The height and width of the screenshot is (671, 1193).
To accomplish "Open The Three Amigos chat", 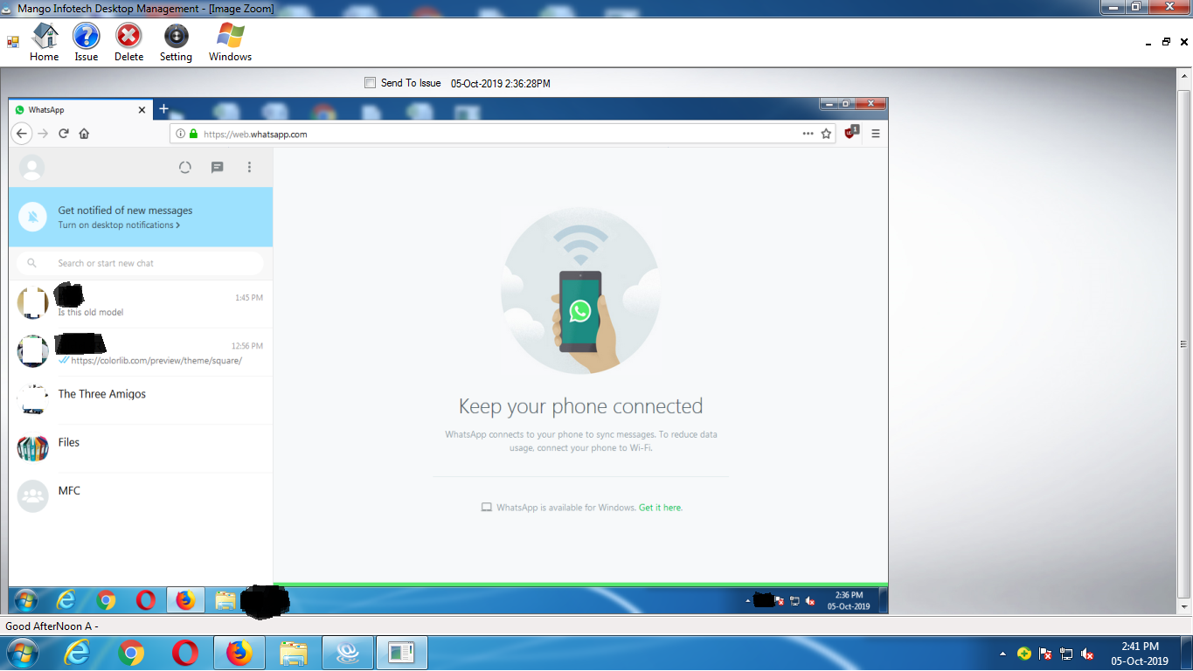I will pos(141,400).
